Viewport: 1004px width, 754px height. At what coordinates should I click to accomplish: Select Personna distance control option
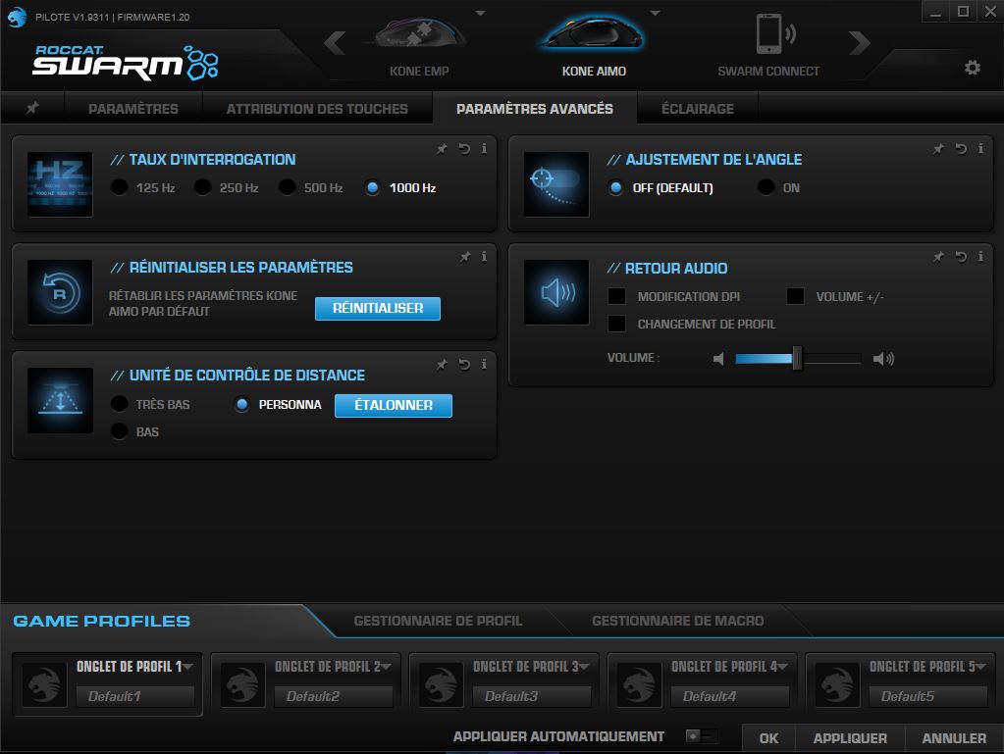(x=241, y=404)
